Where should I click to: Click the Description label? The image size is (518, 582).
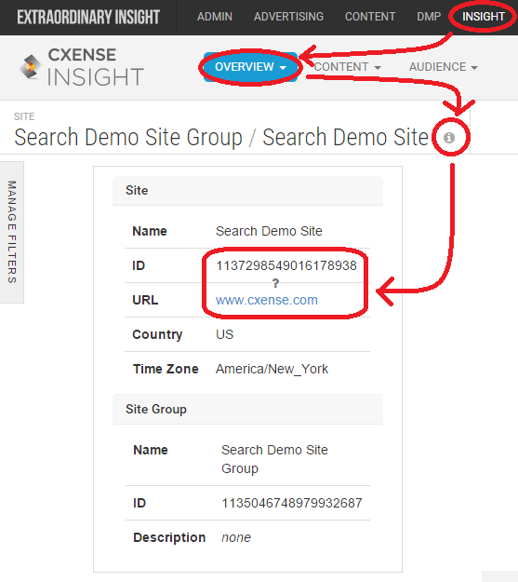[x=169, y=537]
